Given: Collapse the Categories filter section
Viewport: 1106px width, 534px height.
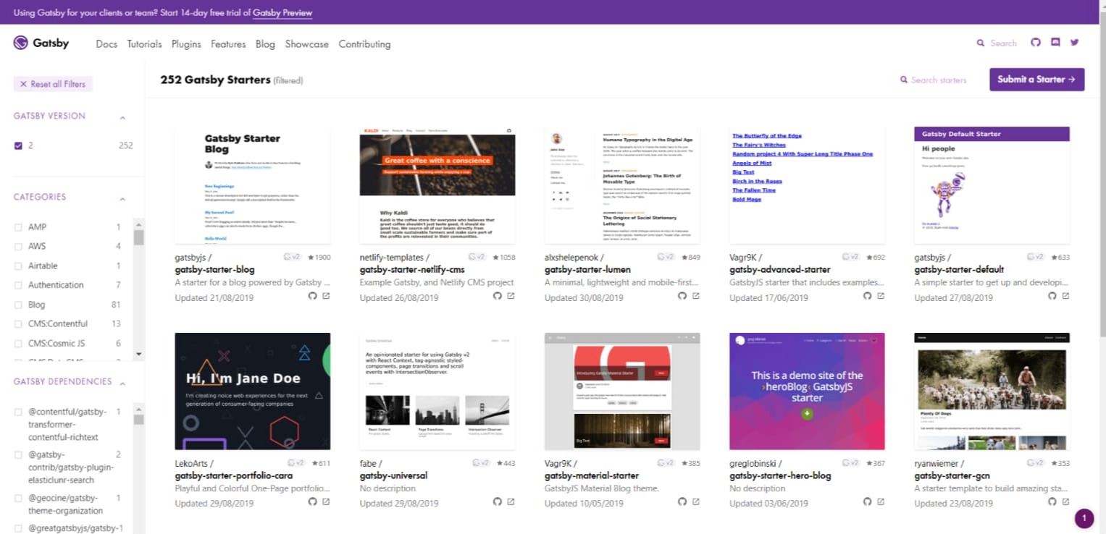Looking at the screenshot, I should (122, 198).
